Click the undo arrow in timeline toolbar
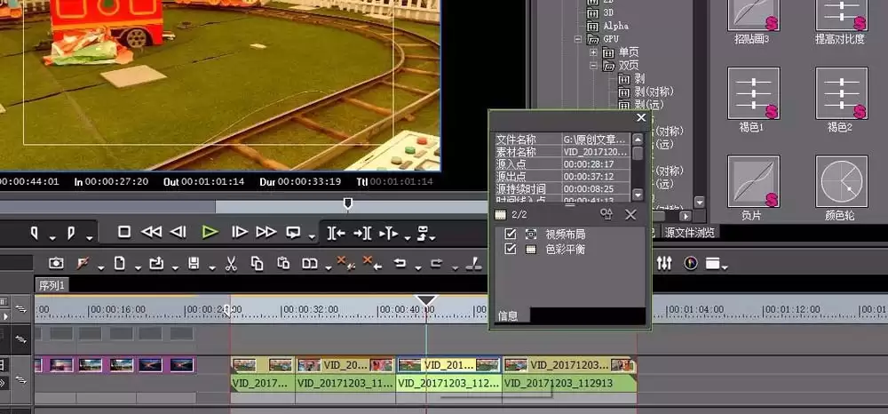The height and width of the screenshot is (414, 888). point(400,263)
